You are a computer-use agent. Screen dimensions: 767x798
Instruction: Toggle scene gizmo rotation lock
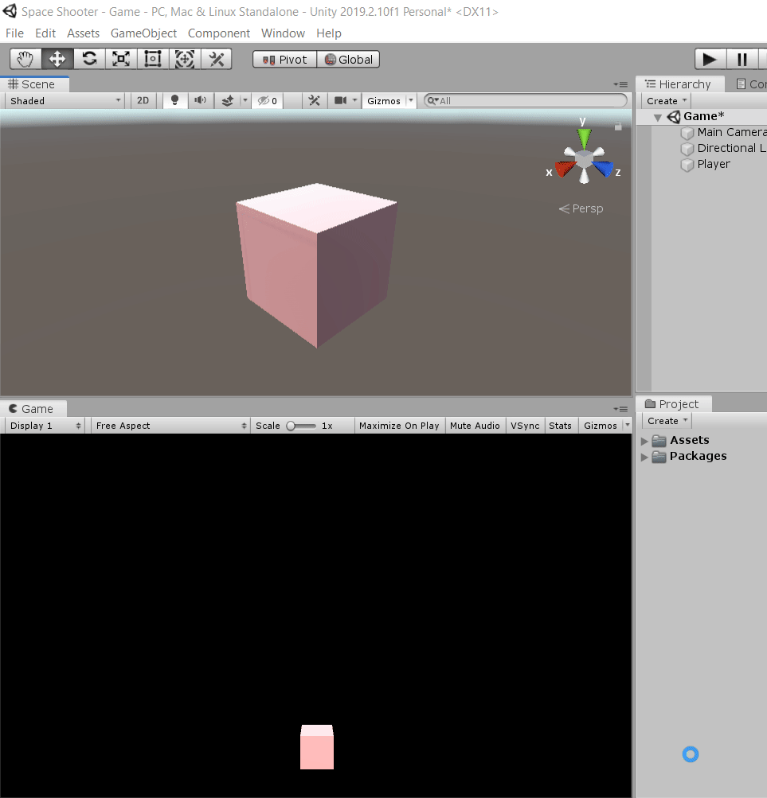618,126
